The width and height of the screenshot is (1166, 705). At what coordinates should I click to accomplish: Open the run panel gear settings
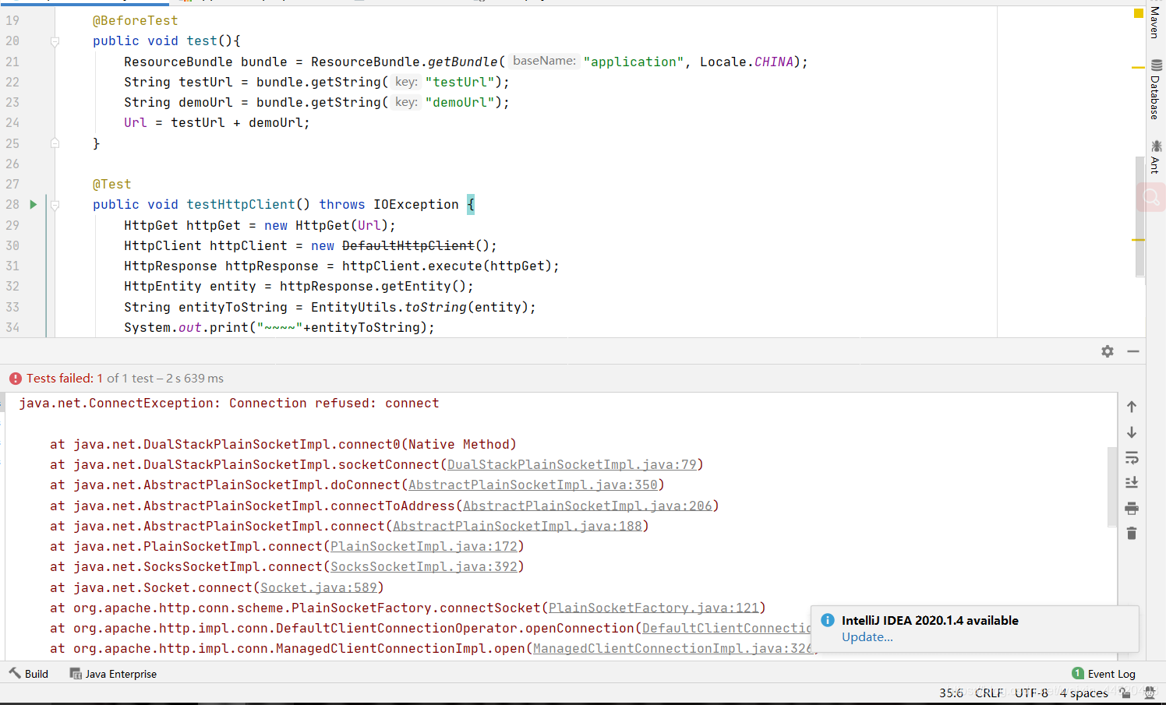tap(1108, 351)
